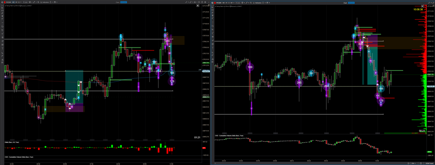Viewport: 435px width, 165px height.
Task: Click the 328 volume bubble in right chart
Action: click(360, 44)
